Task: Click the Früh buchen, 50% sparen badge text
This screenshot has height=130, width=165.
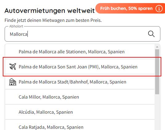Action: click(x=126, y=8)
